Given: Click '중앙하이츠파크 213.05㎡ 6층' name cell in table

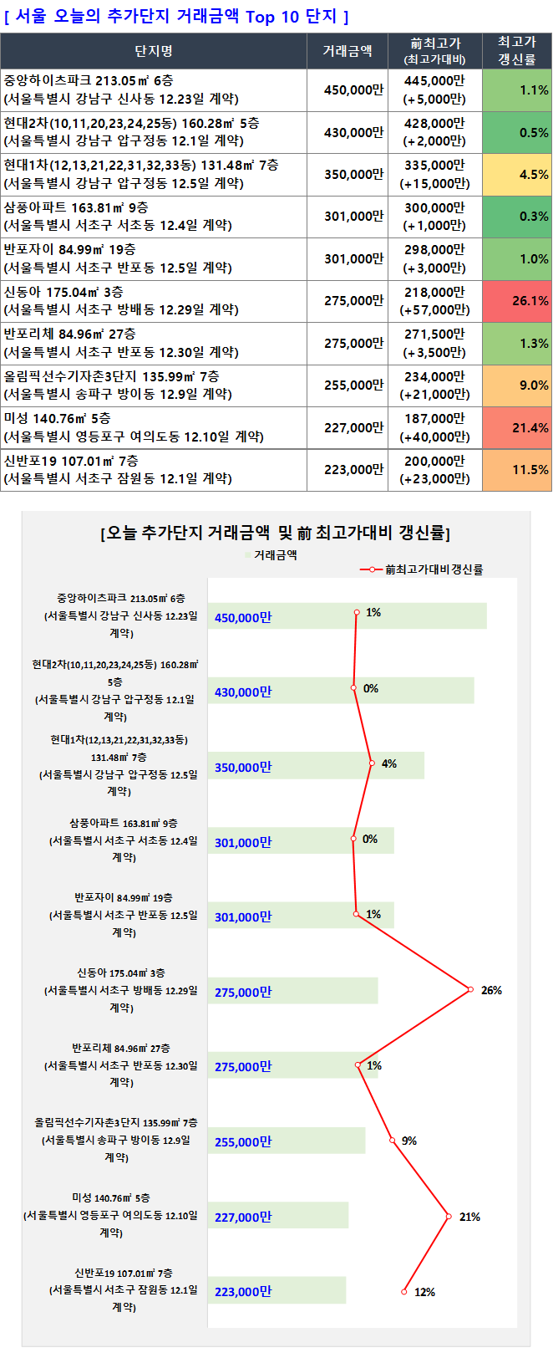Looking at the screenshot, I should coord(154,90).
